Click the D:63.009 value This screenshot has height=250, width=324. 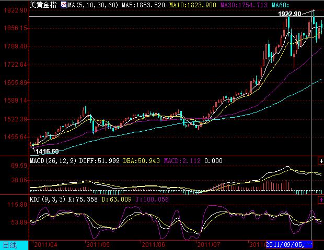(117, 199)
